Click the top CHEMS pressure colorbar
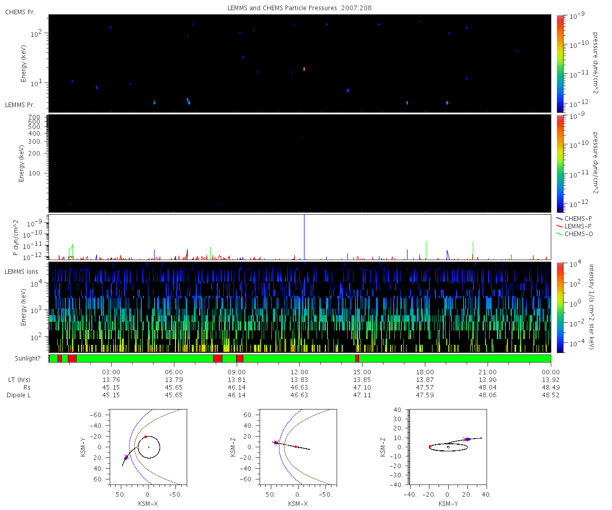 pos(560,63)
